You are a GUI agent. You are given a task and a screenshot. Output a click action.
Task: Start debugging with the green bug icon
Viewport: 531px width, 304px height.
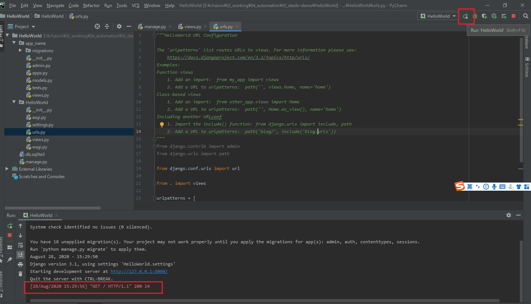pyautogui.click(x=475, y=16)
